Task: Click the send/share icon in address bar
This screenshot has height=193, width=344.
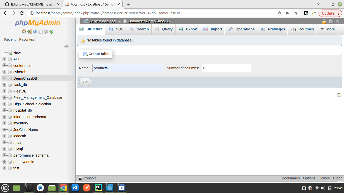Action: point(288,13)
